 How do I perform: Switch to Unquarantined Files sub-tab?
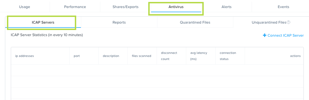[271, 22]
